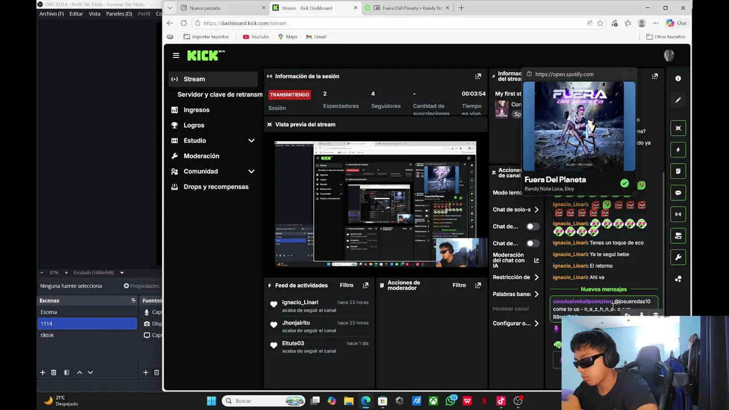Pop out the Feed de actividades panel
The width and height of the screenshot is (729, 410).
click(x=366, y=285)
